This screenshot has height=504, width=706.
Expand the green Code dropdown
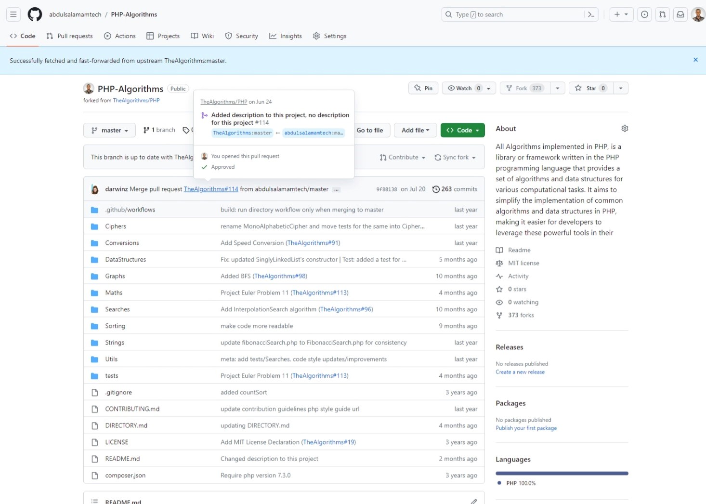[x=463, y=130]
